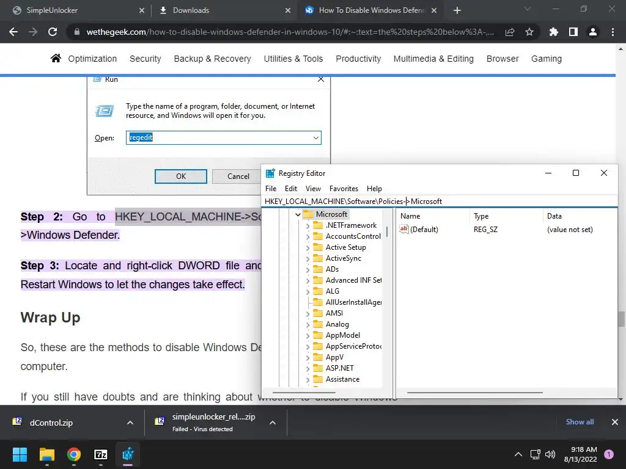This screenshot has width=626, height=469.
Task: Click the browser forward arrow
Action: [x=33, y=32]
